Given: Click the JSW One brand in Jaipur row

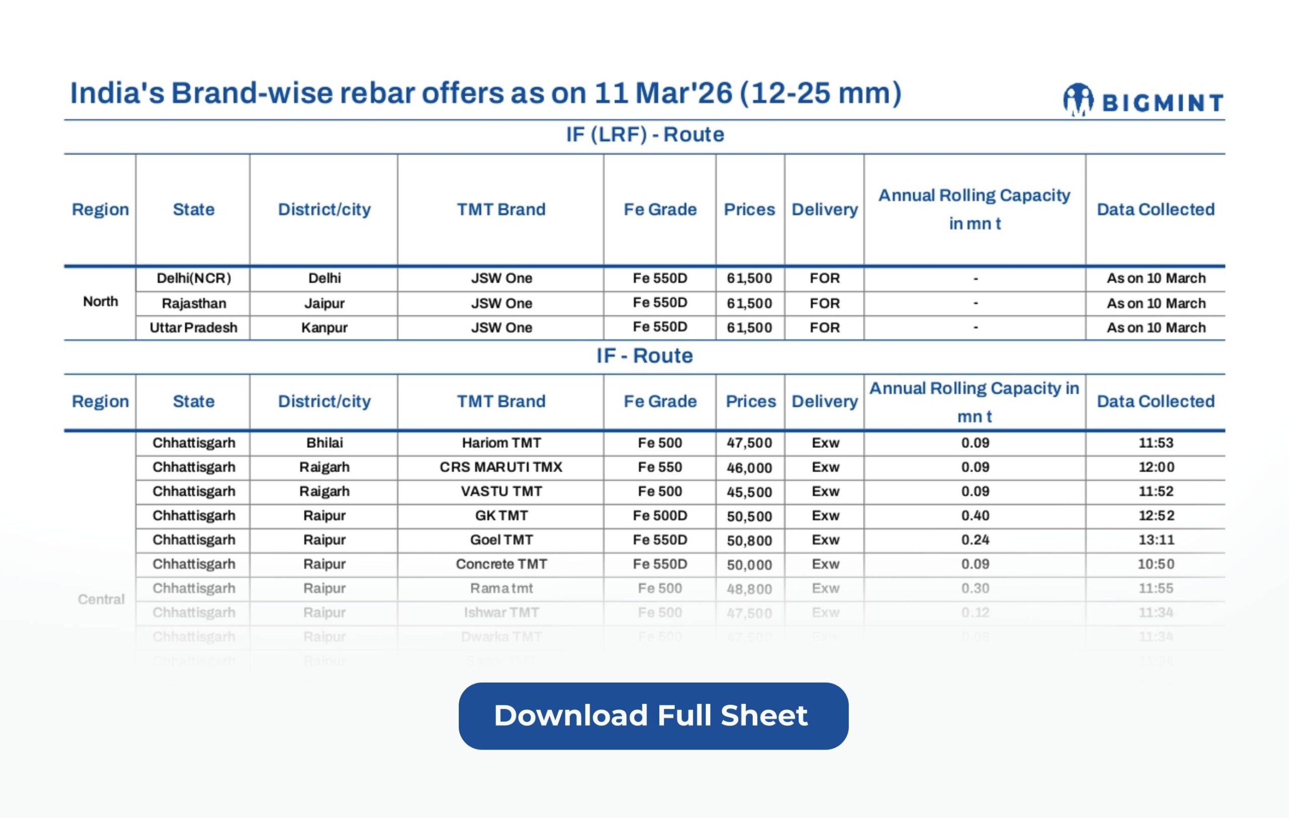Looking at the screenshot, I should (501, 303).
